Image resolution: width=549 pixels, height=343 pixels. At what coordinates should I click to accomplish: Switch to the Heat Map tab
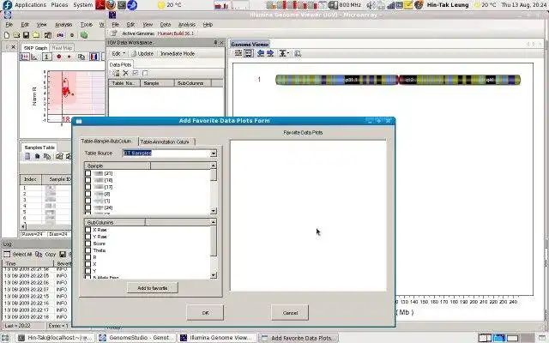pos(62,48)
